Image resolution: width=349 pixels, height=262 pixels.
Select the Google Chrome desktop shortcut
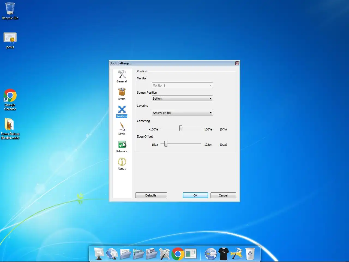pyautogui.click(x=10, y=100)
